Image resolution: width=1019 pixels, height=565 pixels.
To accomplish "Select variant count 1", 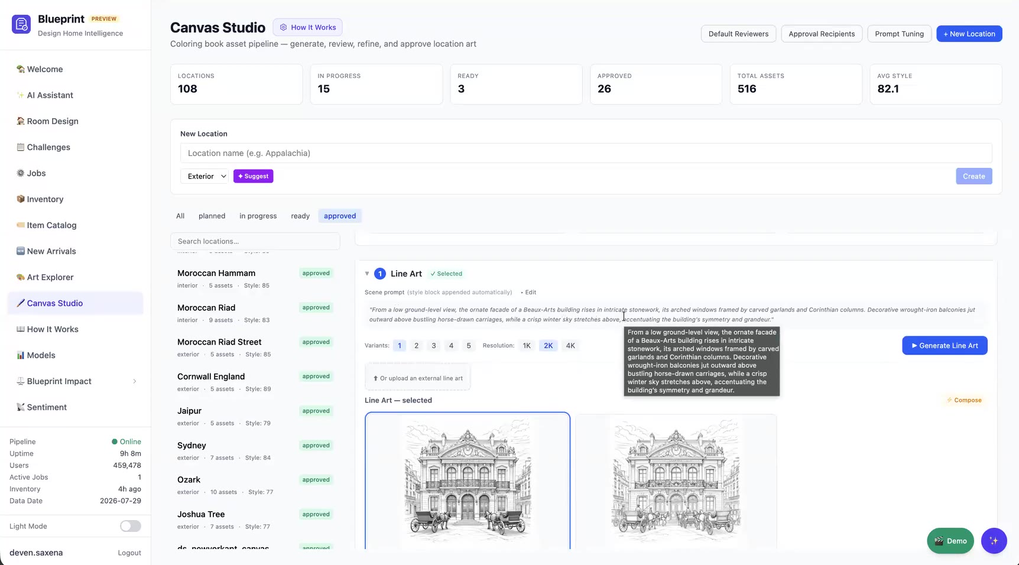I will pyautogui.click(x=400, y=346).
